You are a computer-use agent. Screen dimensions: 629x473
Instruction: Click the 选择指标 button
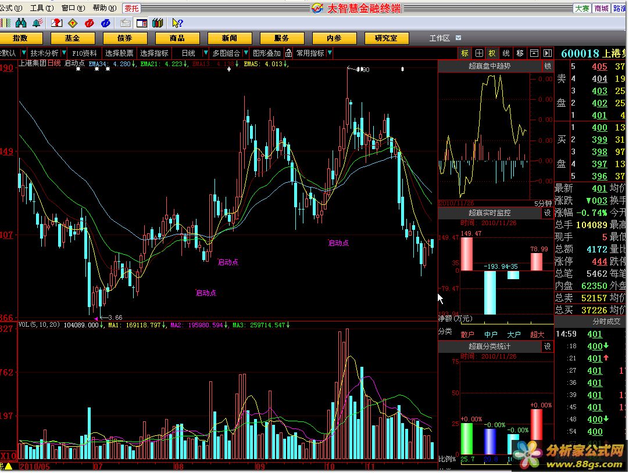coord(154,53)
